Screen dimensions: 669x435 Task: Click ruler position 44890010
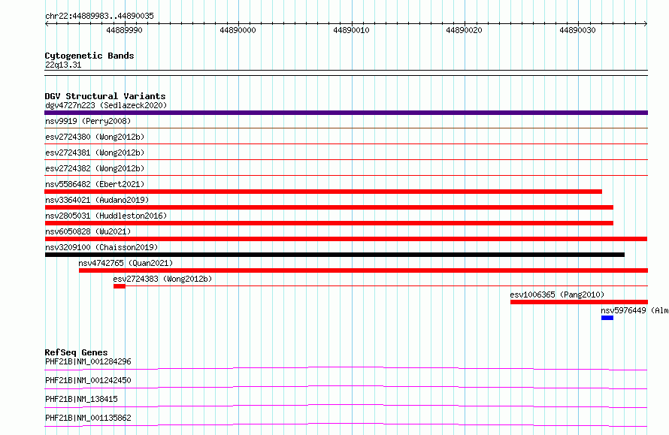[x=351, y=30]
